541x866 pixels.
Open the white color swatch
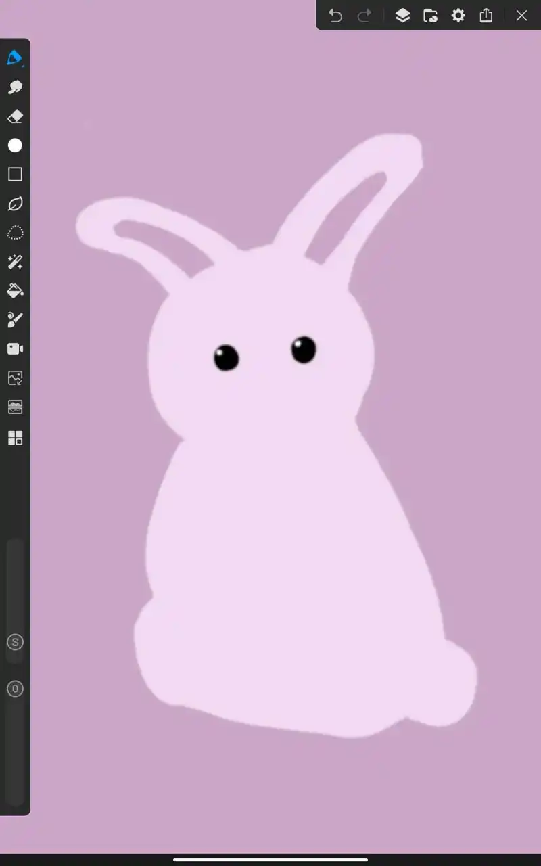(15, 145)
